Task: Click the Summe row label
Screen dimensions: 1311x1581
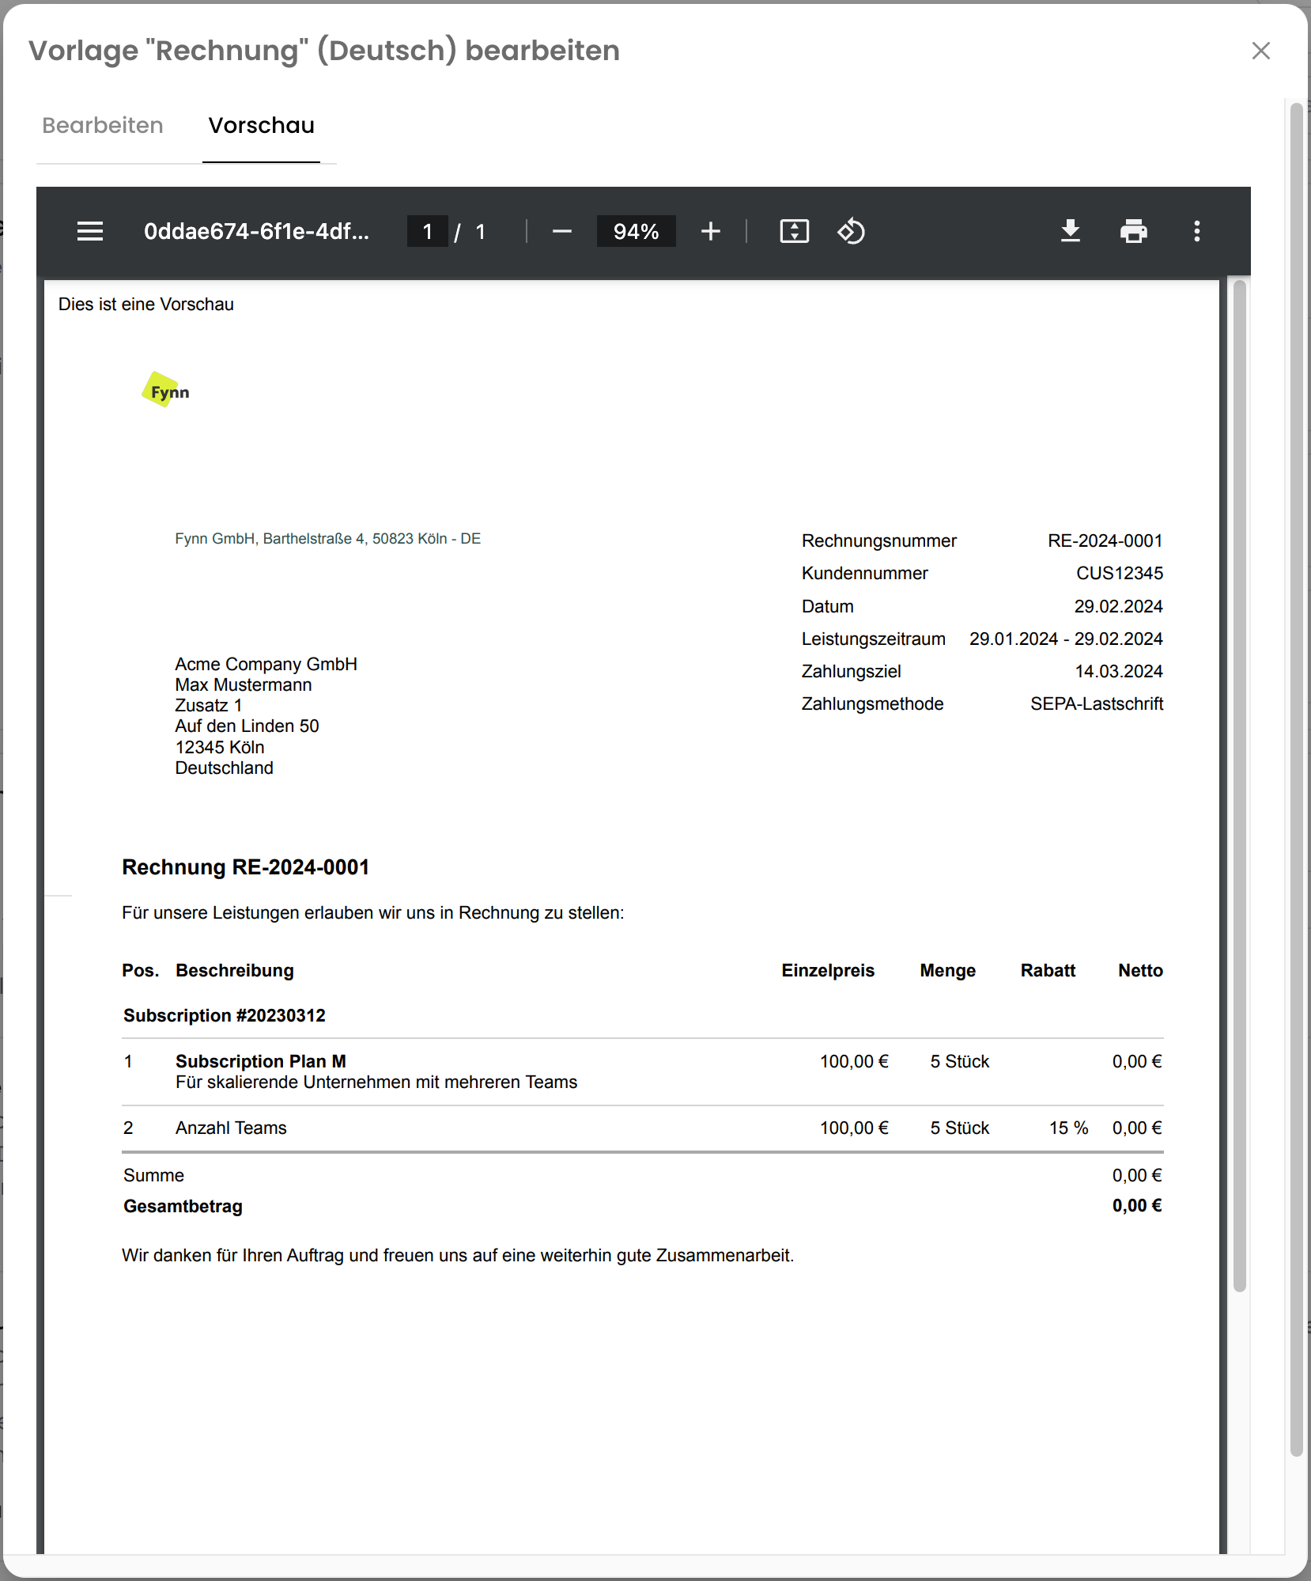Action: 153,1176
